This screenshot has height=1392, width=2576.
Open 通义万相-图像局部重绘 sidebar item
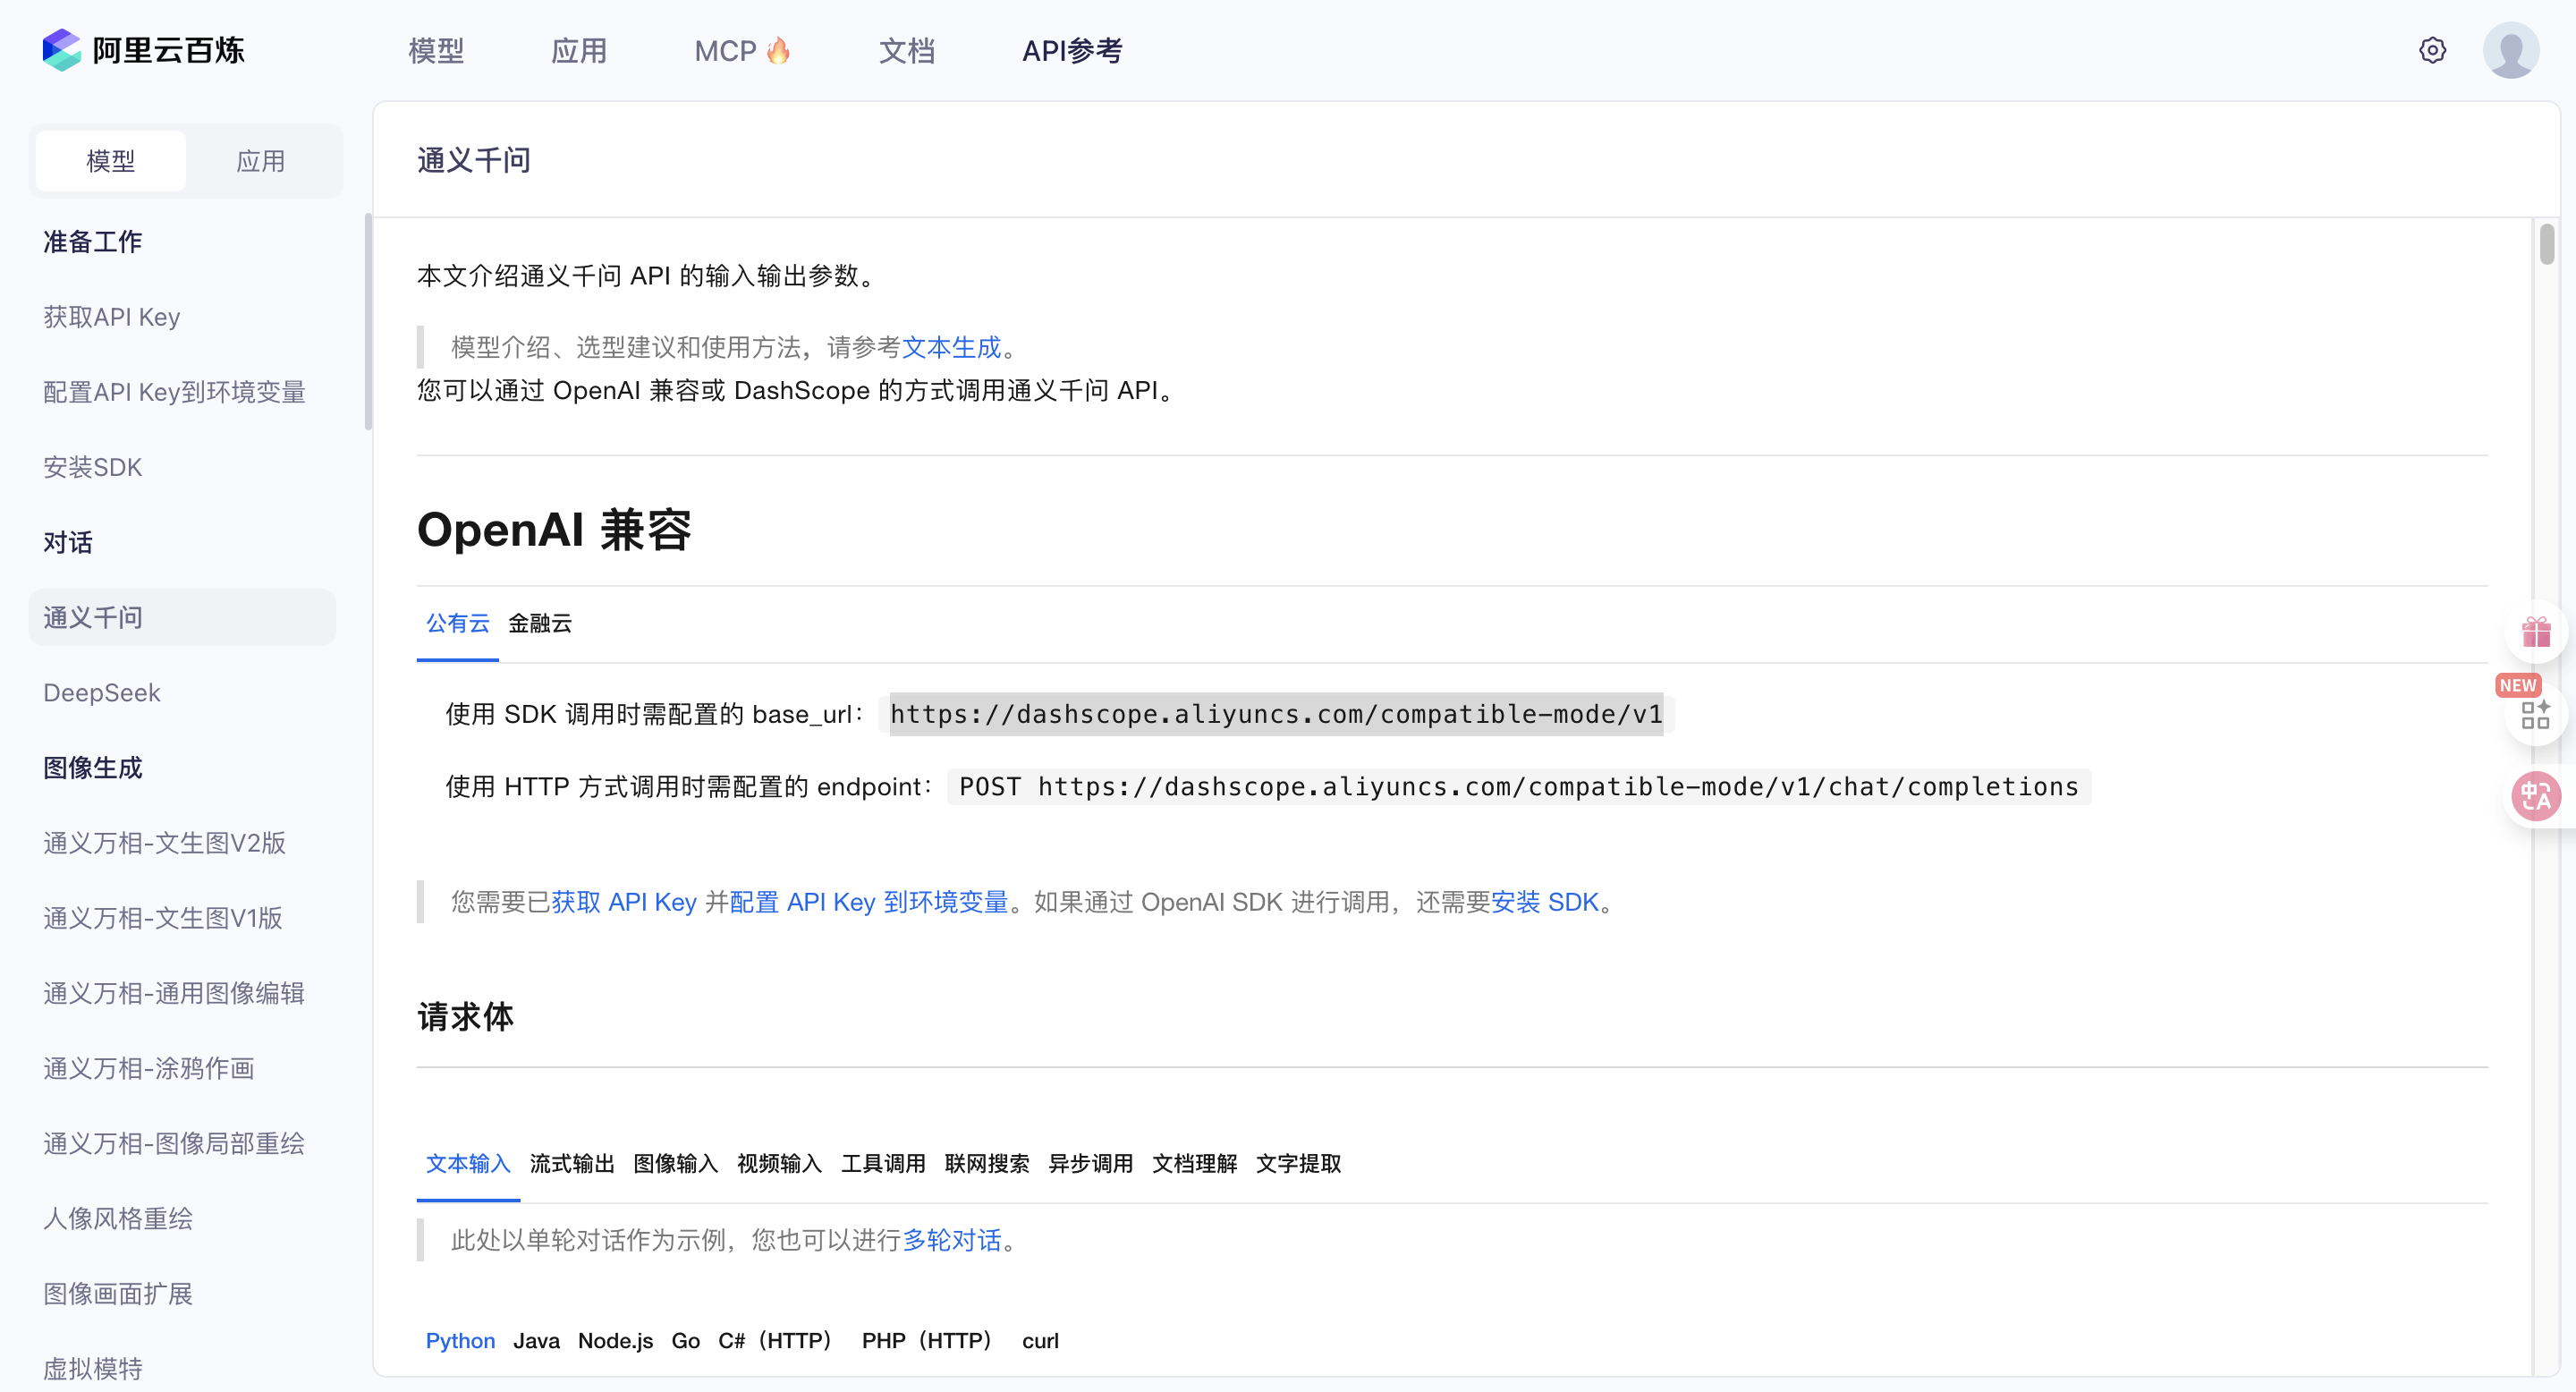174,1143
